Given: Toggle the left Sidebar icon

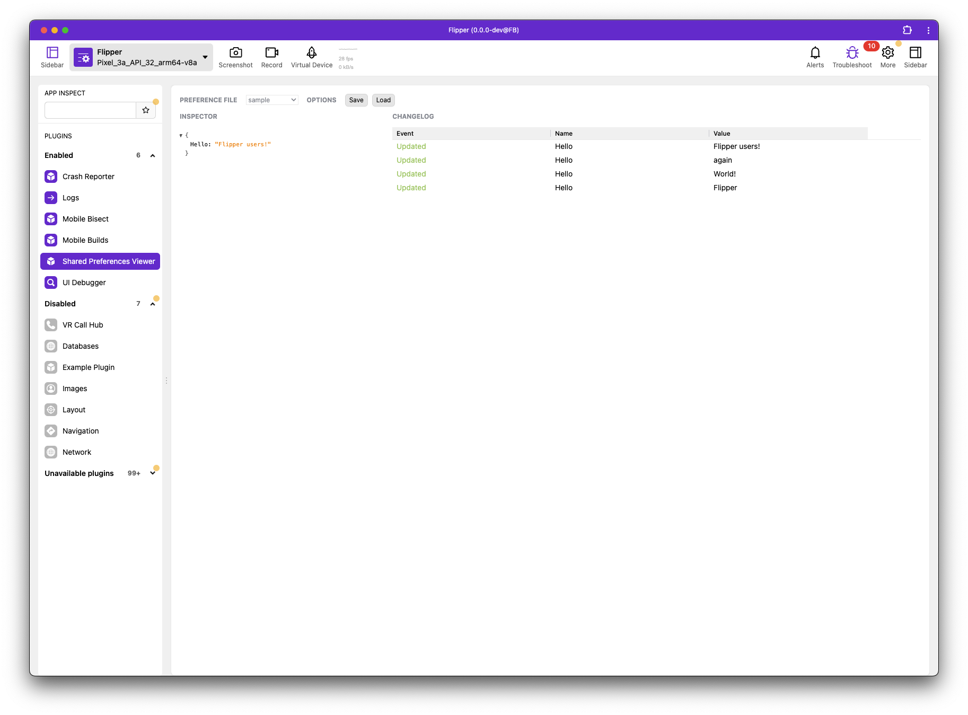Looking at the screenshot, I should tap(52, 52).
